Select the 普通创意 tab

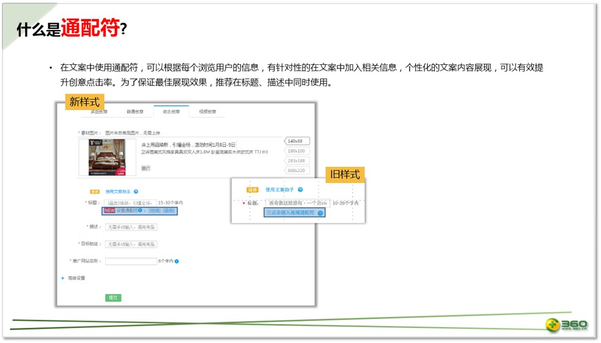[135, 112]
